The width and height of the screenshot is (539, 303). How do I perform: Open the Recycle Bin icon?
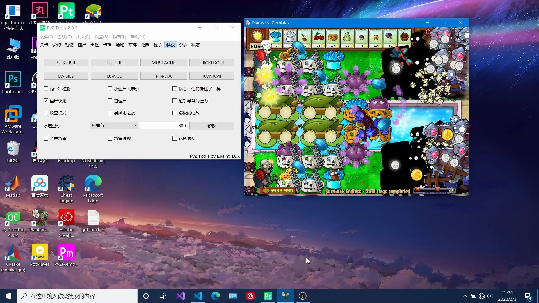[x=13, y=152]
